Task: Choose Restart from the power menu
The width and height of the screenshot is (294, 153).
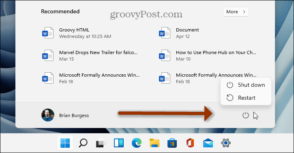Action: point(246,98)
